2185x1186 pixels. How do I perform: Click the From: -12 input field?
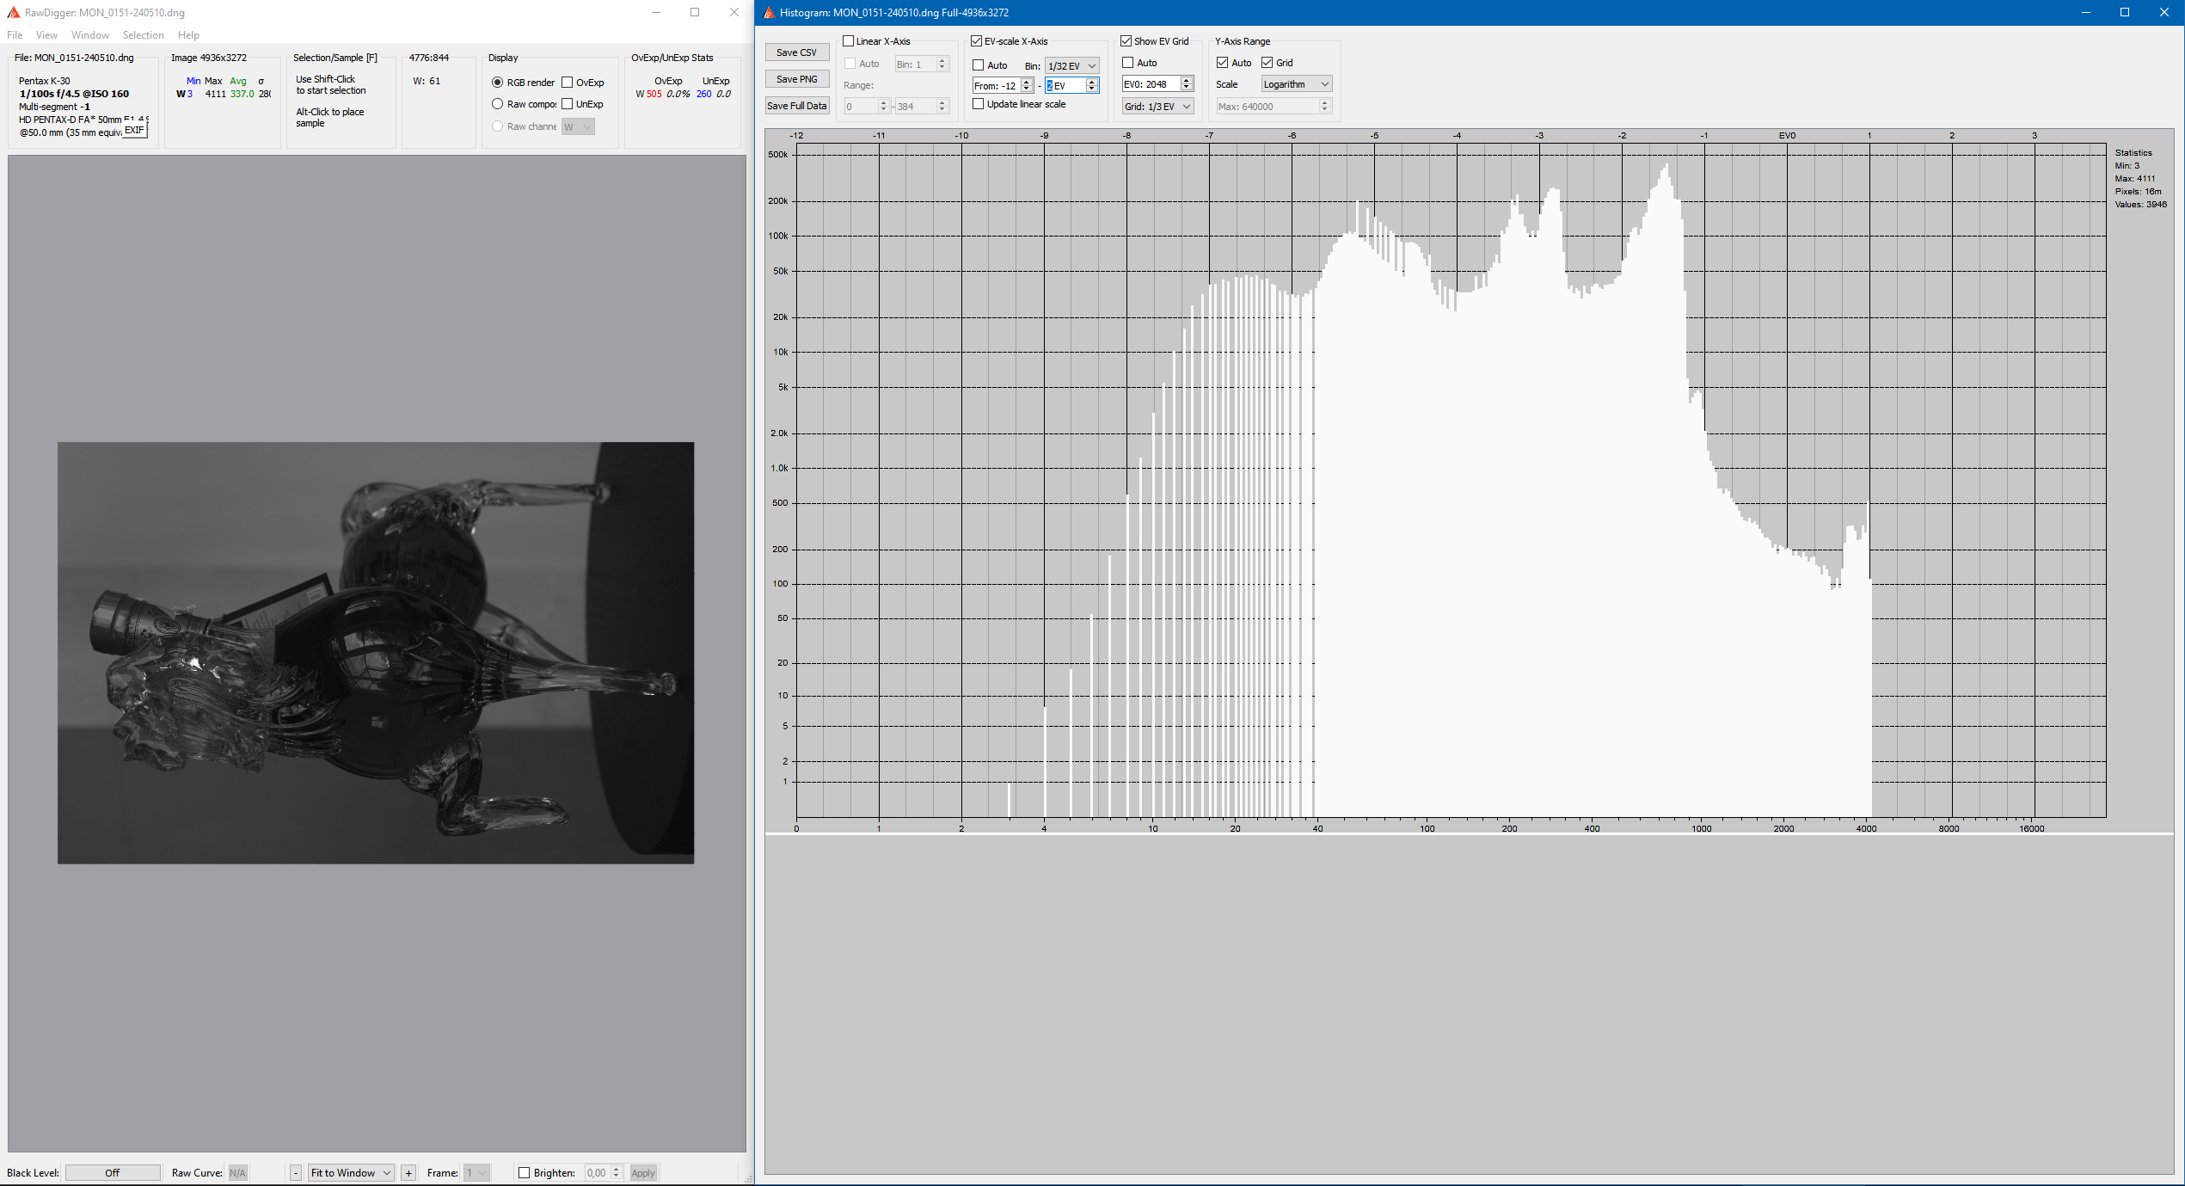(996, 86)
